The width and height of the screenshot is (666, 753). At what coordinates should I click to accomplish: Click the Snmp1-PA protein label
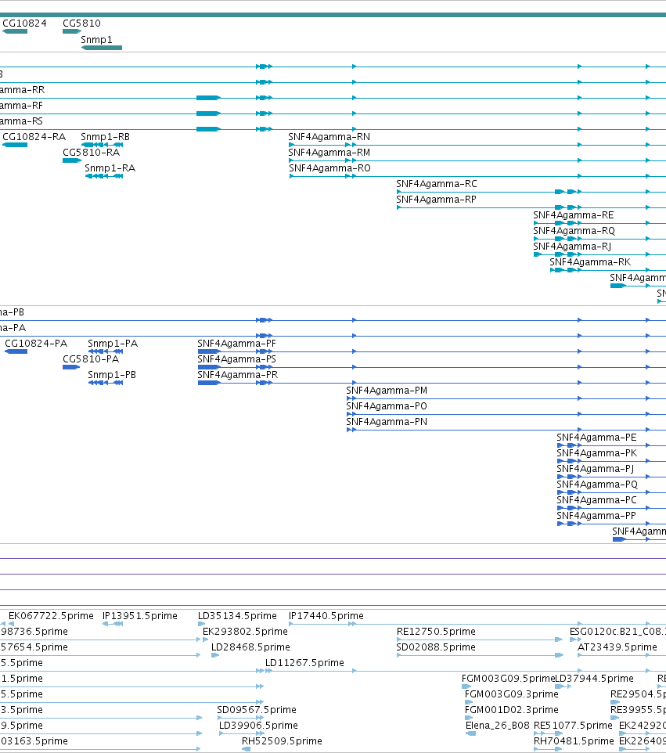click(x=113, y=344)
